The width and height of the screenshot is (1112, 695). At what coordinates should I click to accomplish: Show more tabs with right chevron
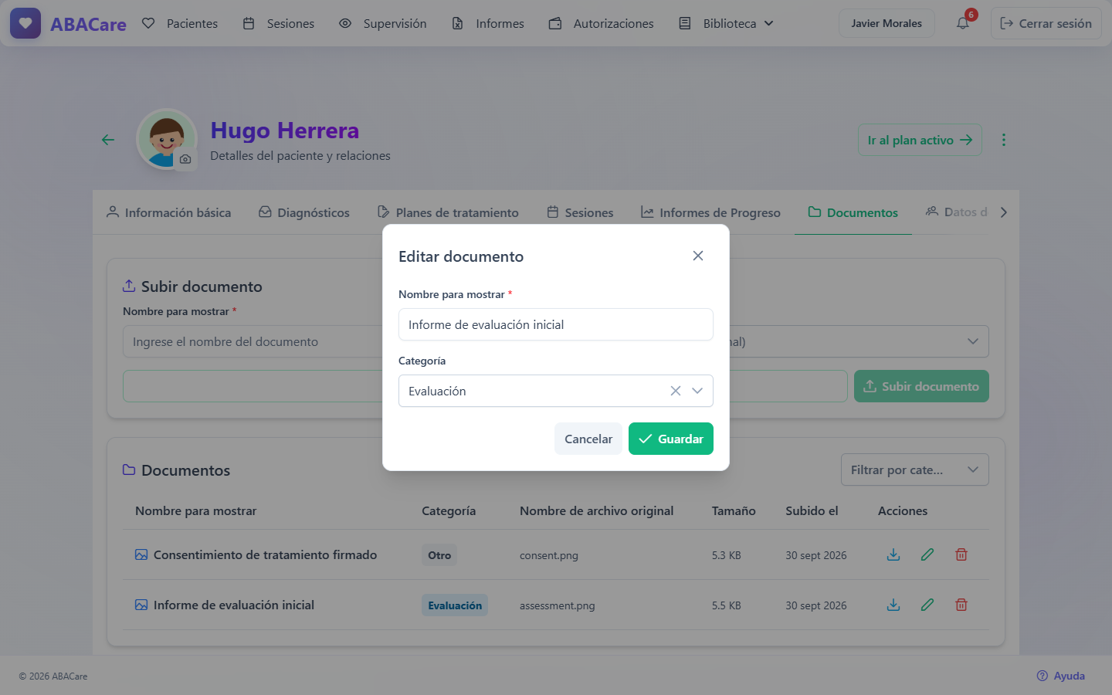click(1004, 212)
